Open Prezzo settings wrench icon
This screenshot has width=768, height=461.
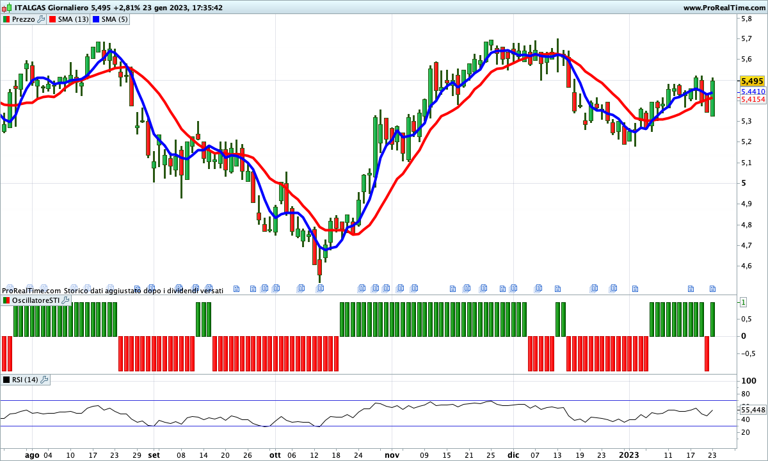41,19
